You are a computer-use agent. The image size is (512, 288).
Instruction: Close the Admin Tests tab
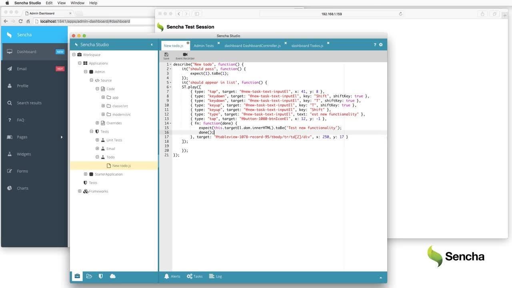[218, 43]
